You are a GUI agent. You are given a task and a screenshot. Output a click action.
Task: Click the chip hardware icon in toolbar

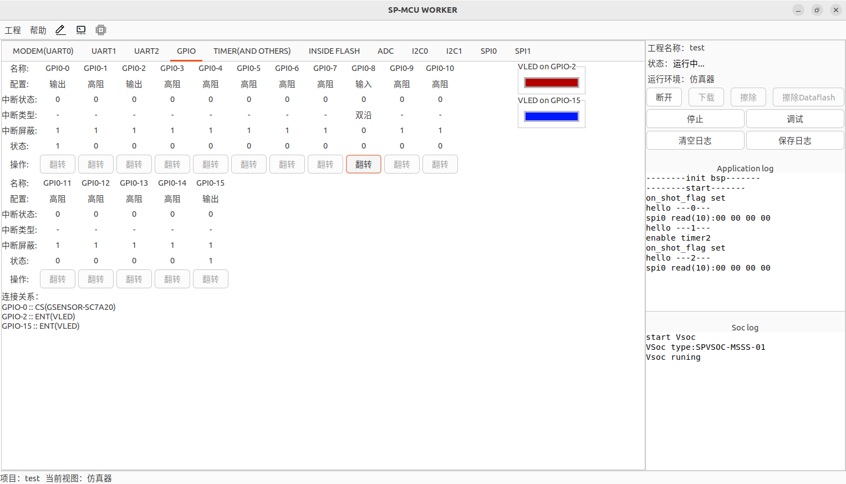pyautogui.click(x=100, y=30)
